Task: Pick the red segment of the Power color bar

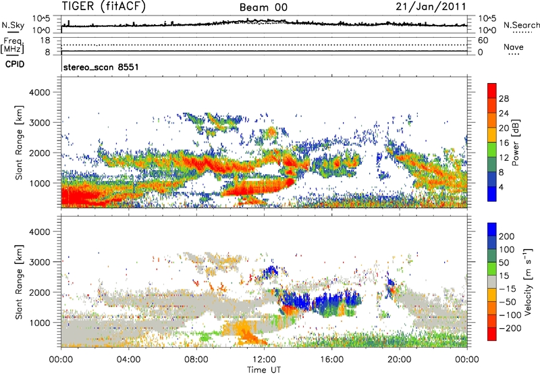Action: (x=492, y=90)
